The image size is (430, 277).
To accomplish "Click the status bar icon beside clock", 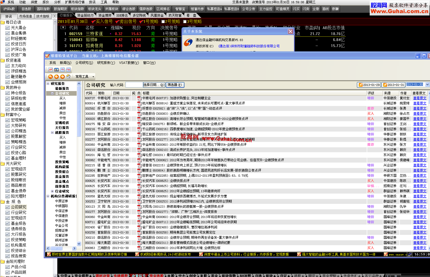I will 409,254.
